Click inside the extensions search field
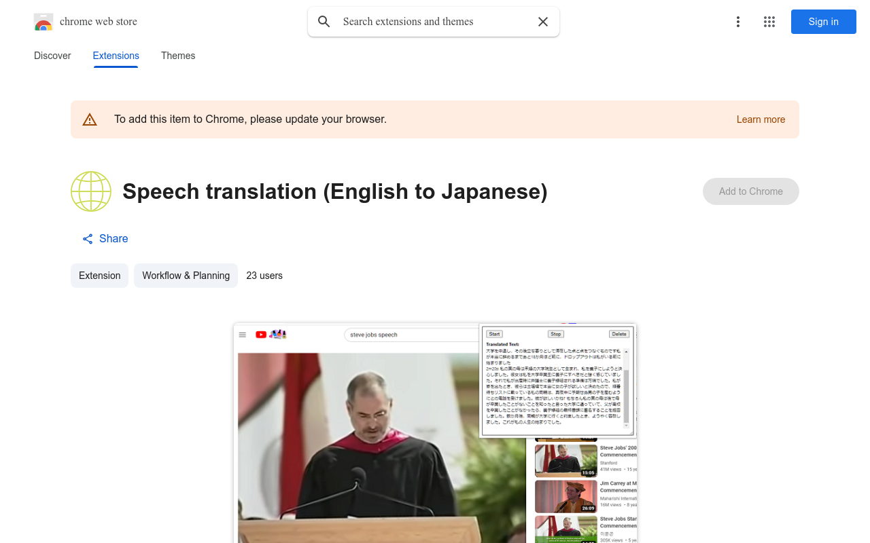 (428, 22)
